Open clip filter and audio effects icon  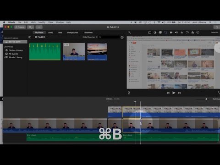[192, 33]
